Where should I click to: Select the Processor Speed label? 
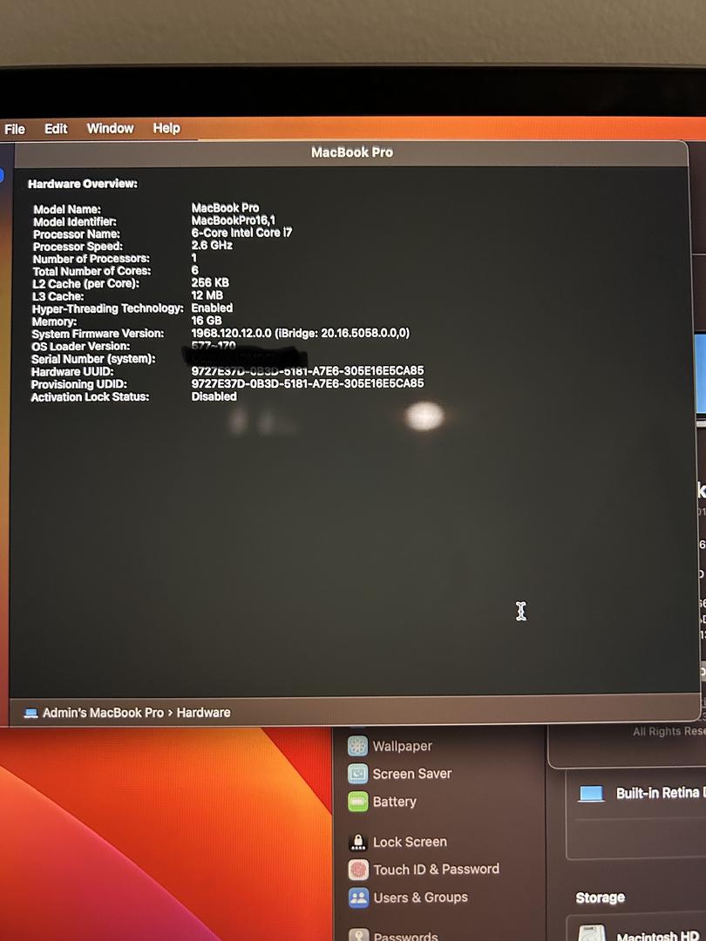pos(78,247)
